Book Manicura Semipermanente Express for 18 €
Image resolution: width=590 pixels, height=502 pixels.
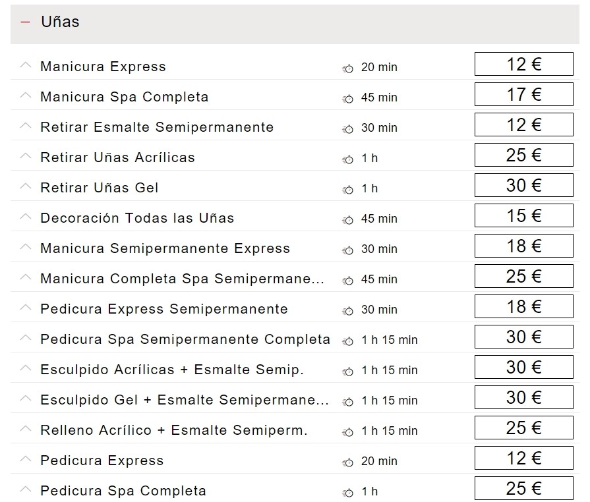[x=523, y=246]
